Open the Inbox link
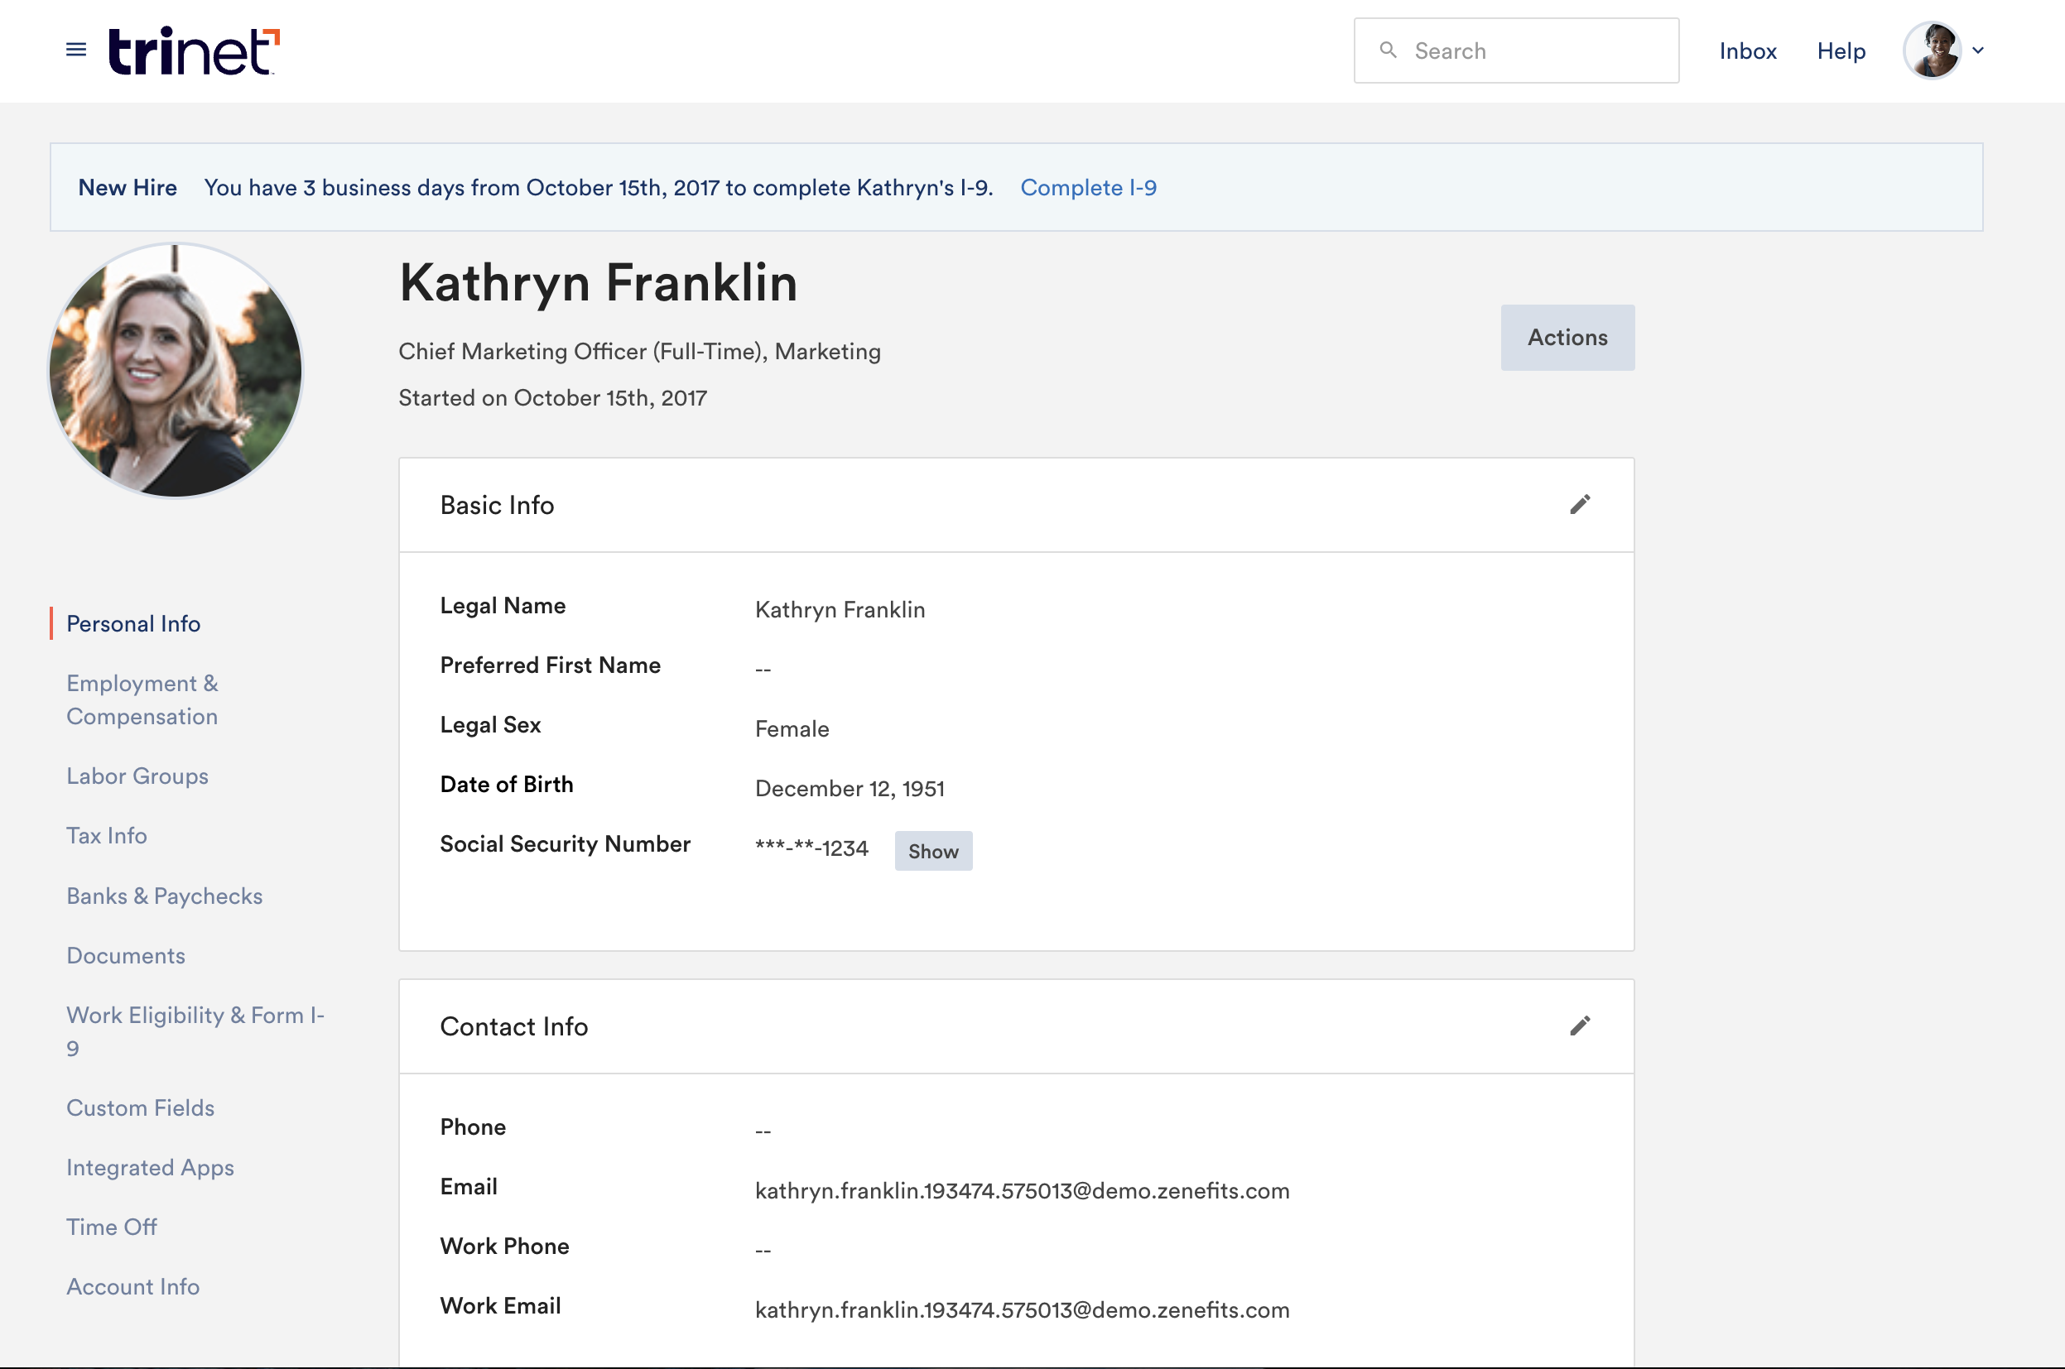Screen dimensions: 2065x1369 1747,50
